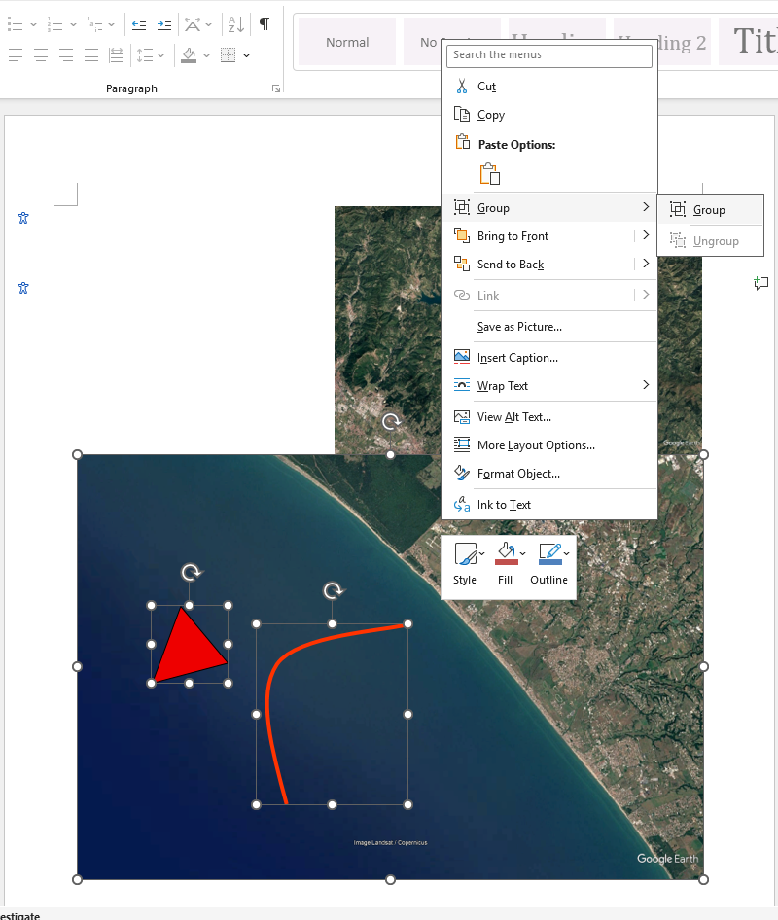Click the Style shape icon in mini toolbar
778x920 pixels.
tap(465, 553)
